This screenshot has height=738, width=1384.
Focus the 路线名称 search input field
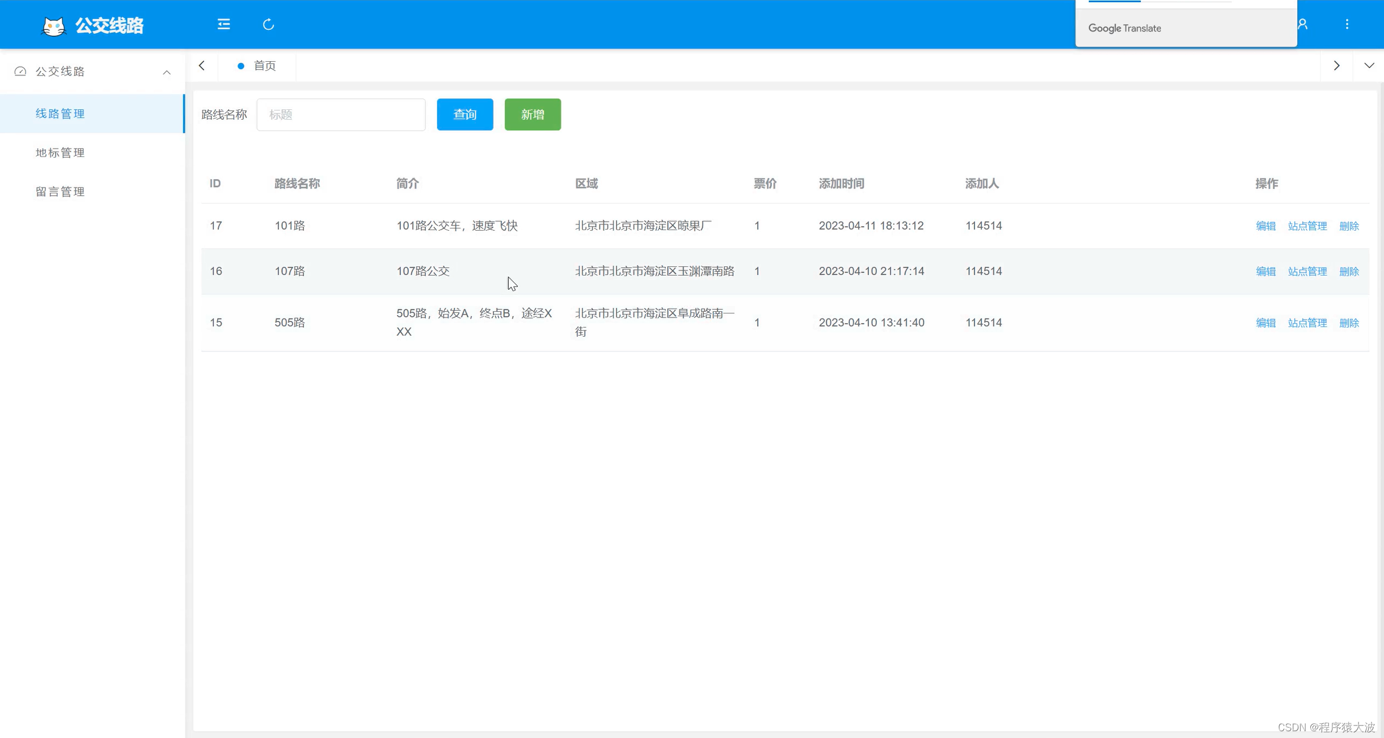coord(340,114)
